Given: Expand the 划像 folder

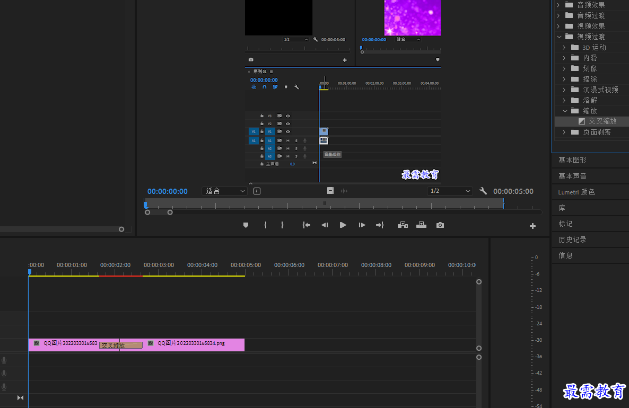Looking at the screenshot, I should (x=564, y=68).
